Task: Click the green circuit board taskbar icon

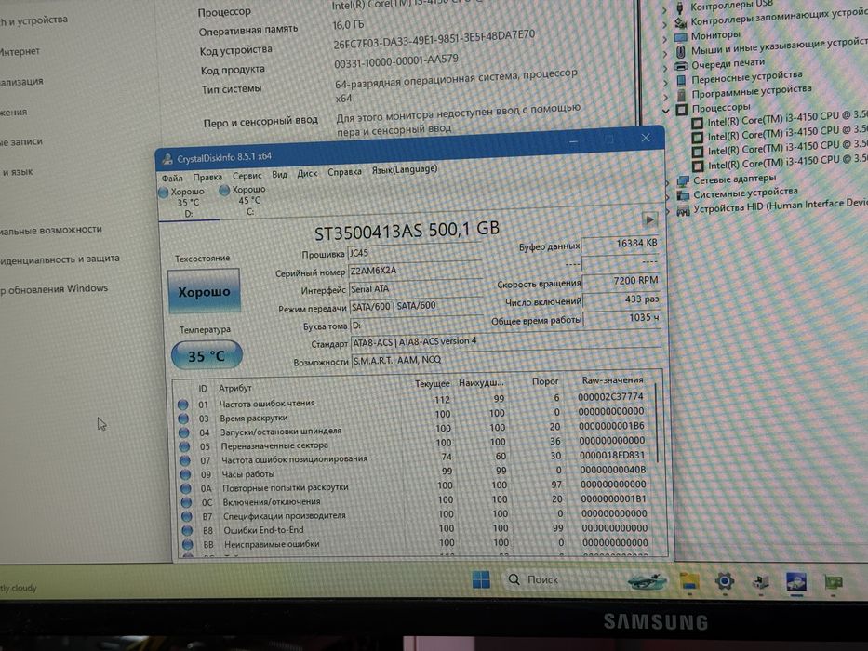Action: (834, 582)
